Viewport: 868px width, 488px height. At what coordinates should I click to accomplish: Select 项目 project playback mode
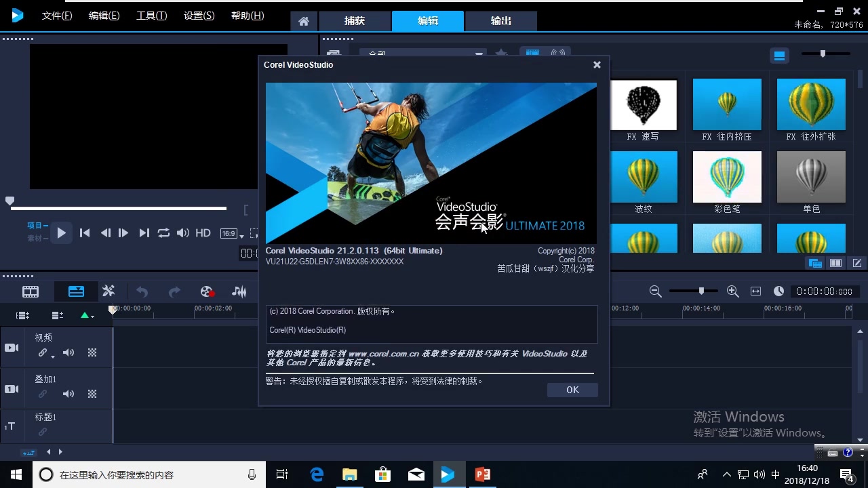click(x=37, y=226)
